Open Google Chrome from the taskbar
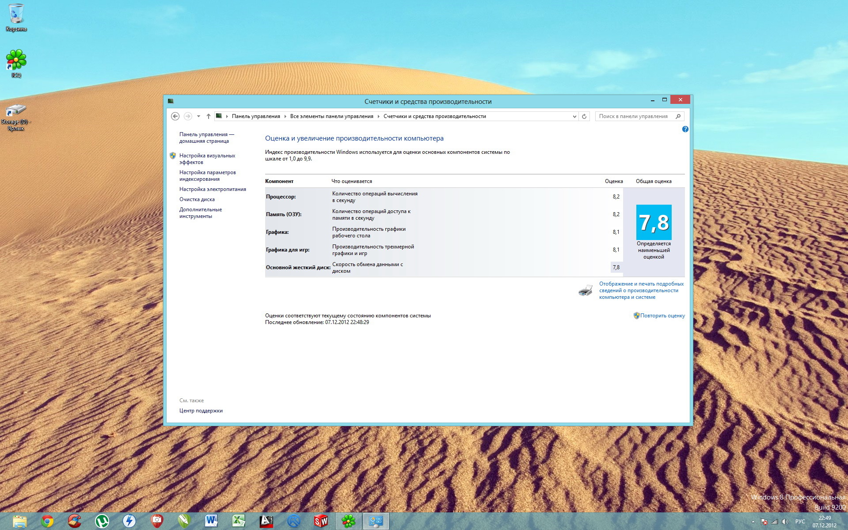Image resolution: width=848 pixels, height=530 pixels. 47,521
